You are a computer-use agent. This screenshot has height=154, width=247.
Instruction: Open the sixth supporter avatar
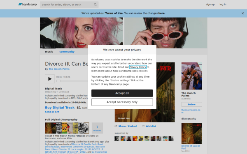pos(147,139)
